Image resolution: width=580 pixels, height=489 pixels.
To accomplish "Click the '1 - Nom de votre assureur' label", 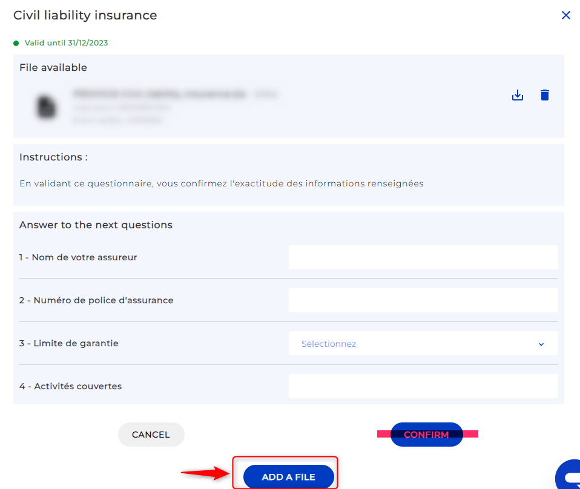I will coord(78,257).
